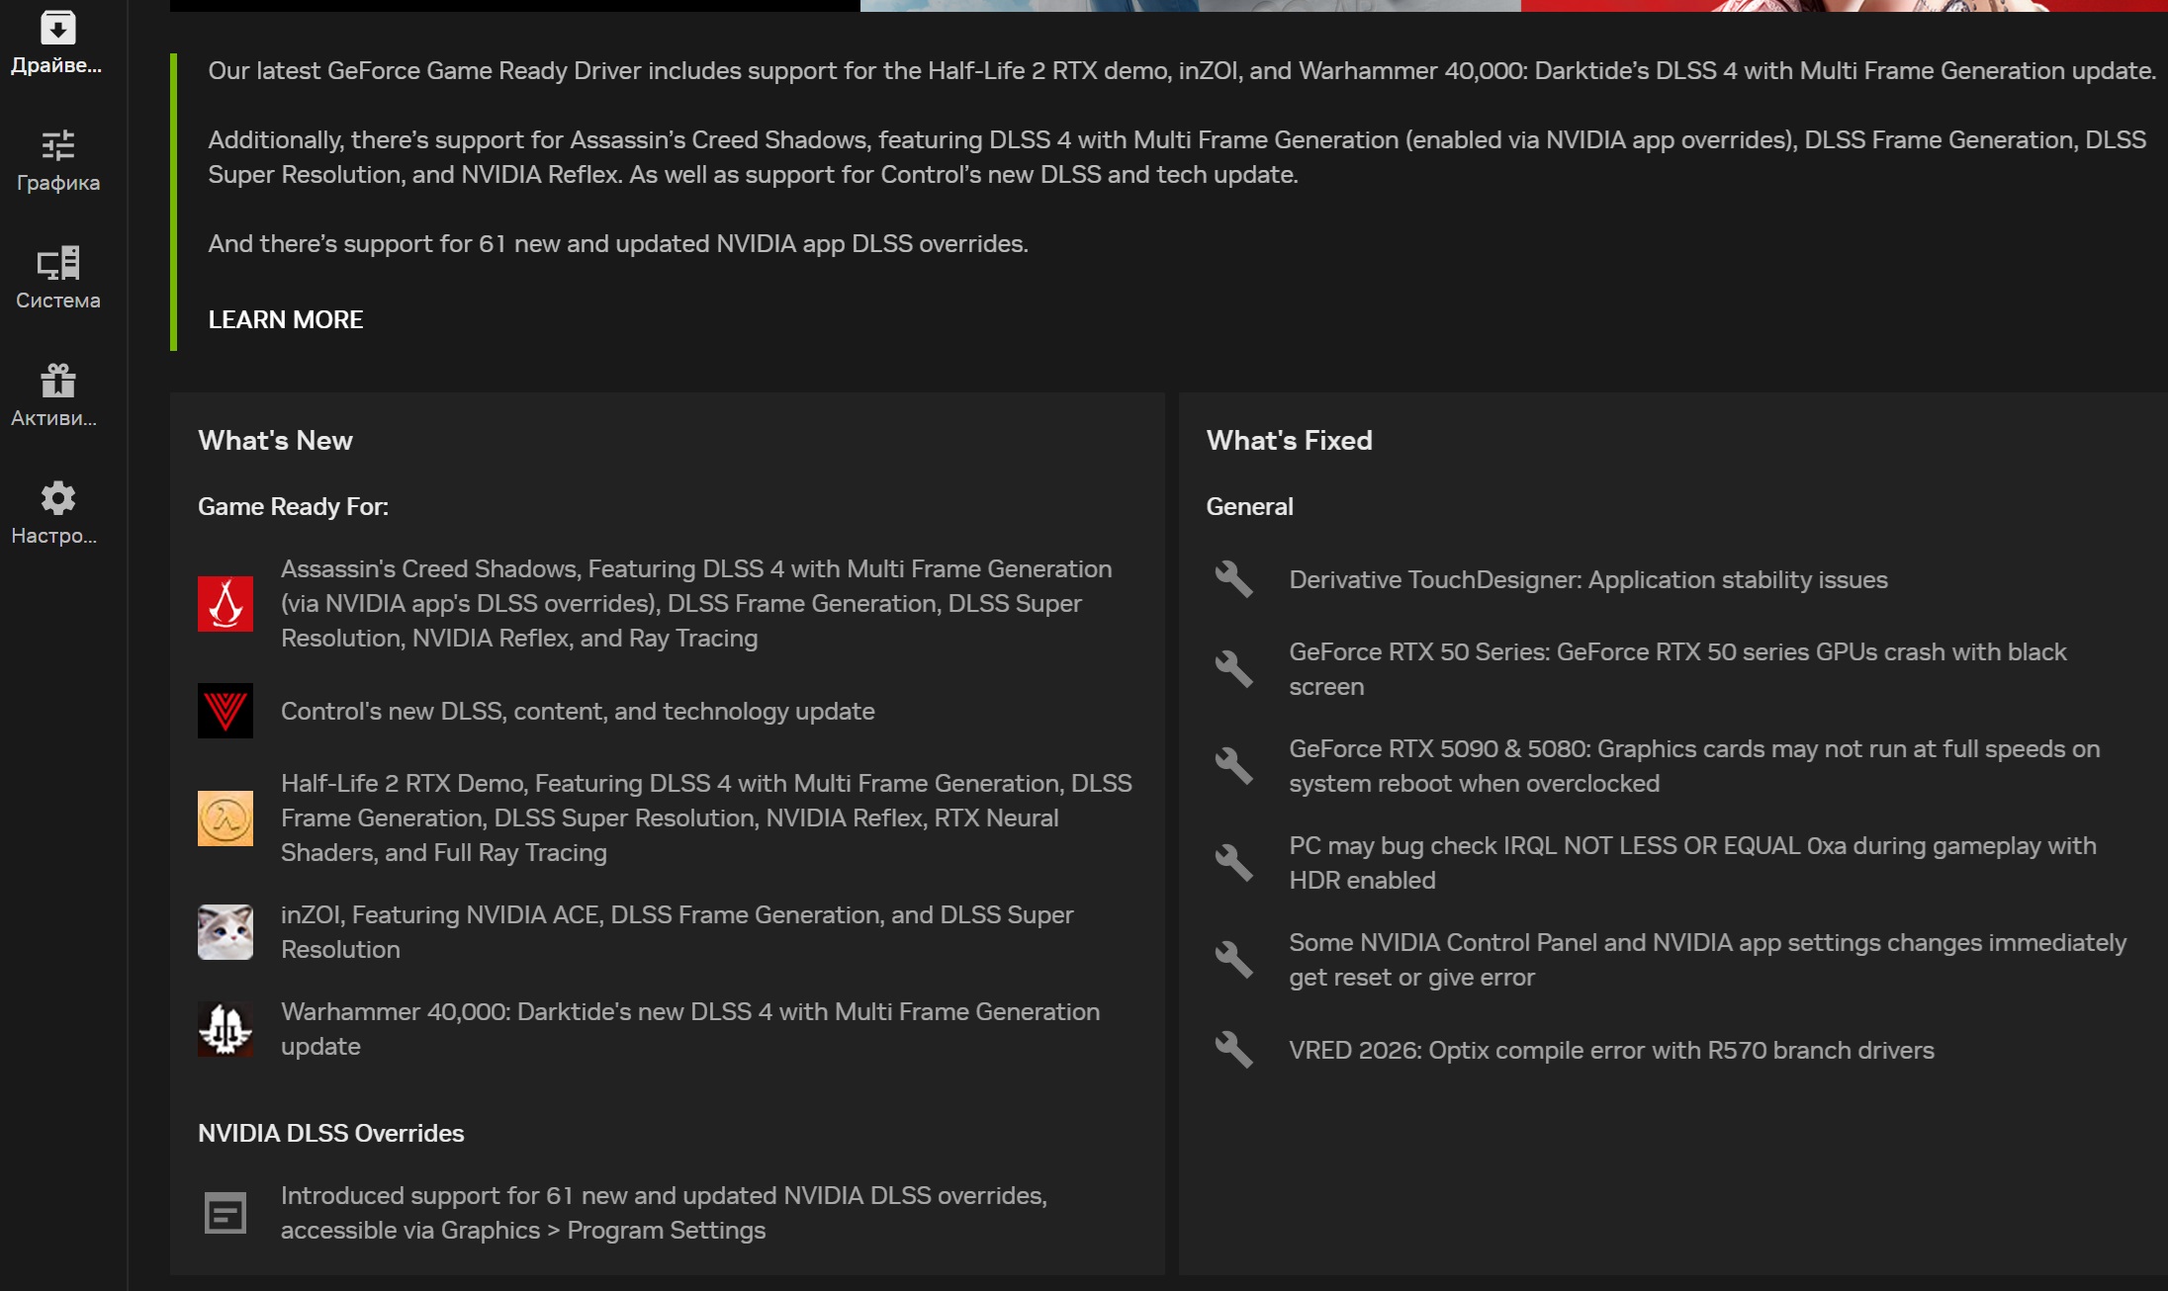Switch to the Графика sidebar tab
Screen dimensions: 2168x1291
(x=58, y=161)
